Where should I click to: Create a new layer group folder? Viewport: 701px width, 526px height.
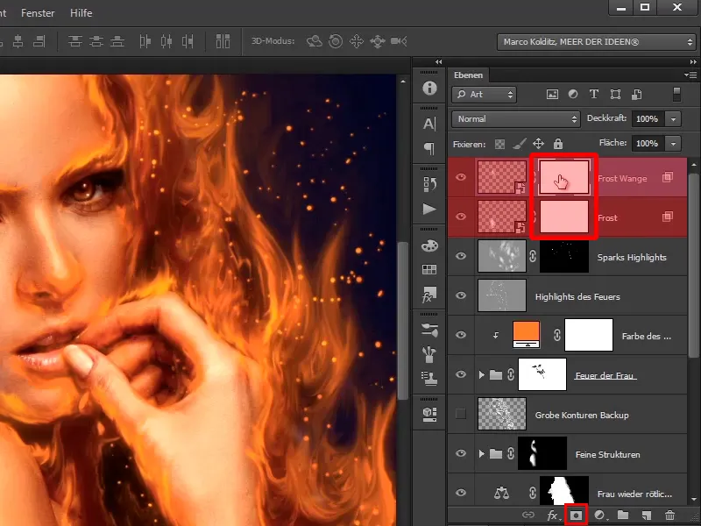click(623, 516)
